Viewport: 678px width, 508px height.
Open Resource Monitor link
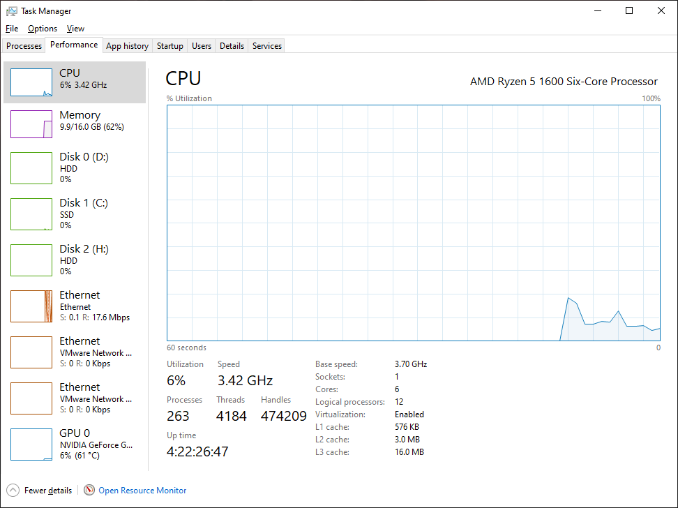(142, 491)
